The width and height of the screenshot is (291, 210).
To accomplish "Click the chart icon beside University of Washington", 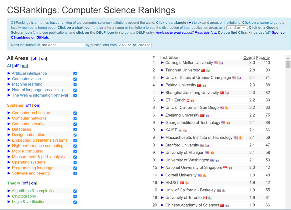I will tap(217, 160).
